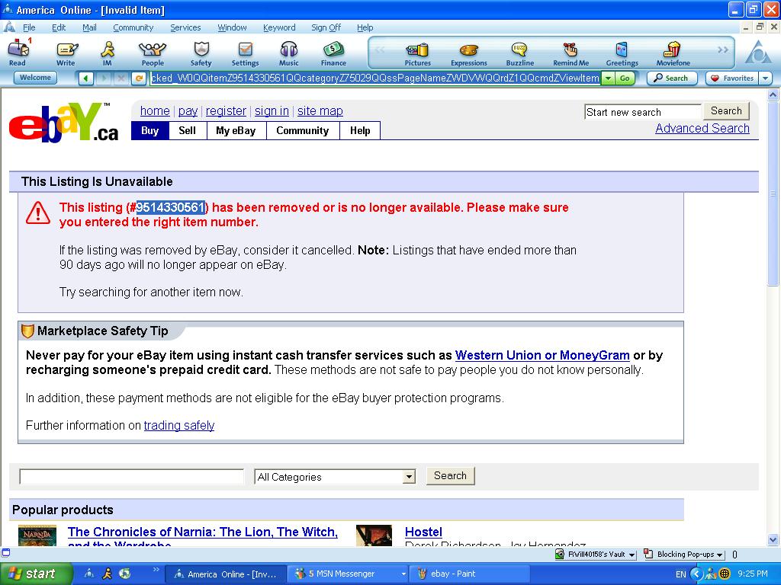Switch to ebay - Paint taskbar window

point(469,574)
